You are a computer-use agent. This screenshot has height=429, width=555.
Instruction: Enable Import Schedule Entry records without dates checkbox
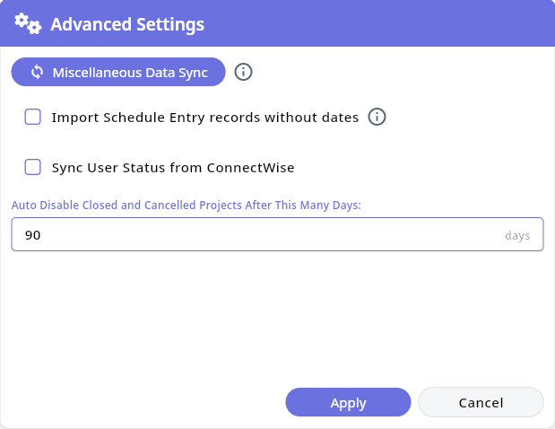click(x=33, y=117)
